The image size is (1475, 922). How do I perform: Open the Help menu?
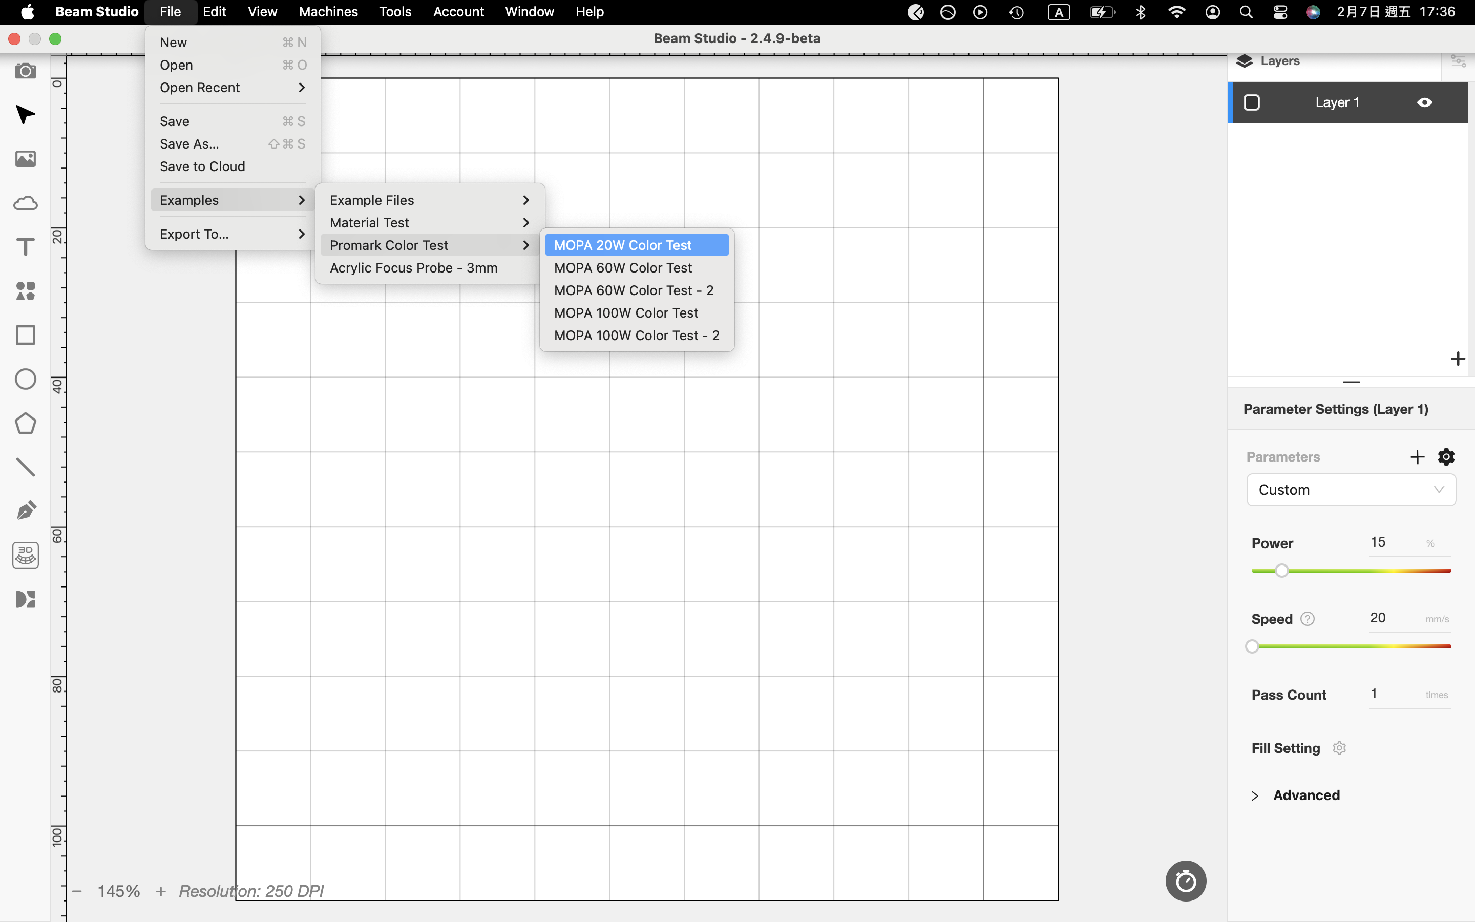click(x=589, y=12)
